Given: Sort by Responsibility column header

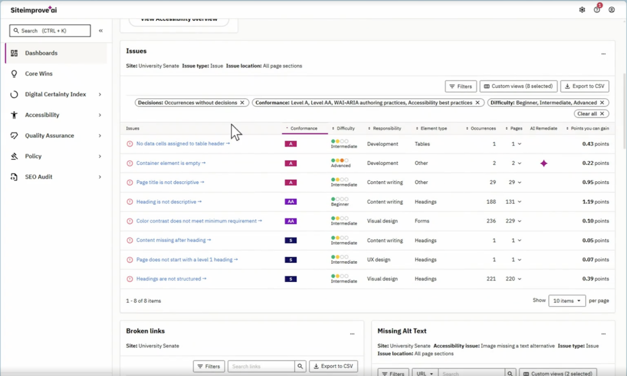Looking at the screenshot, I should pos(385,128).
